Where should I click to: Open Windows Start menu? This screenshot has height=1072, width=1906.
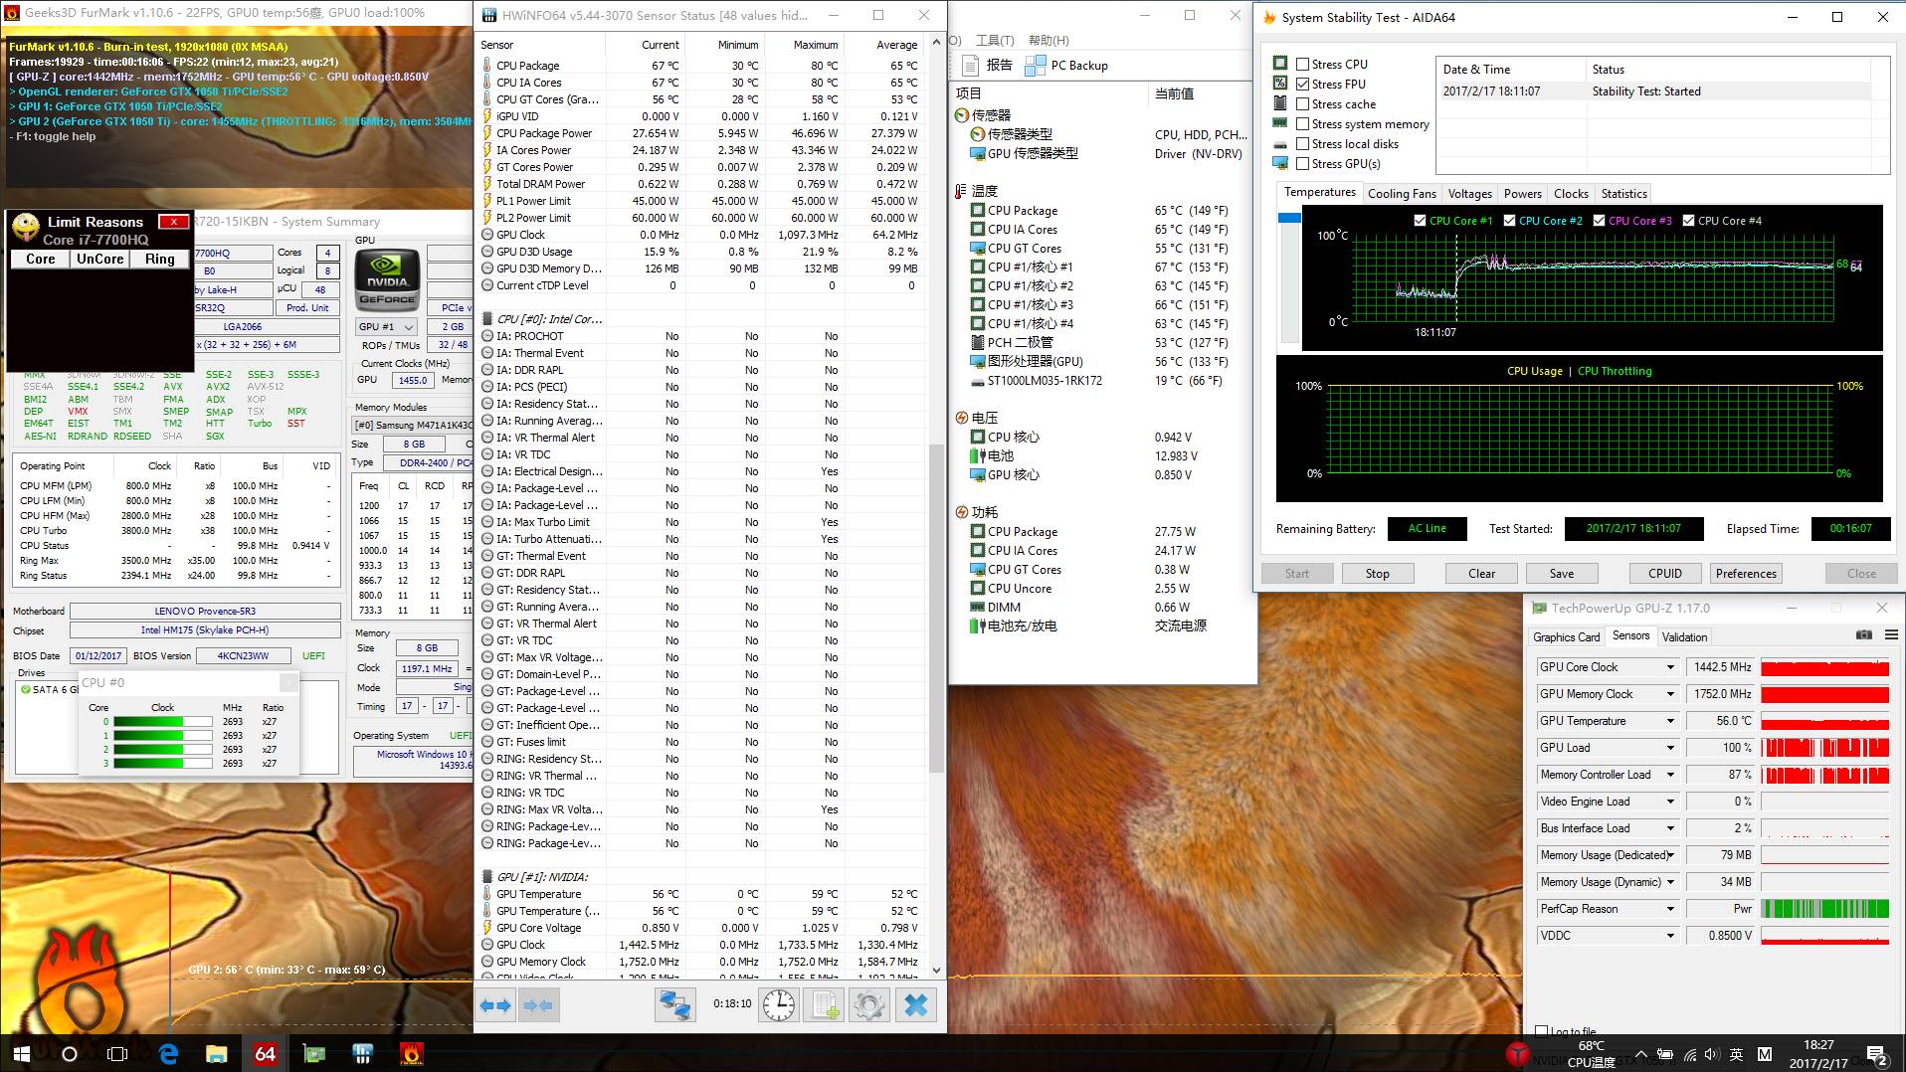pyautogui.click(x=22, y=1054)
